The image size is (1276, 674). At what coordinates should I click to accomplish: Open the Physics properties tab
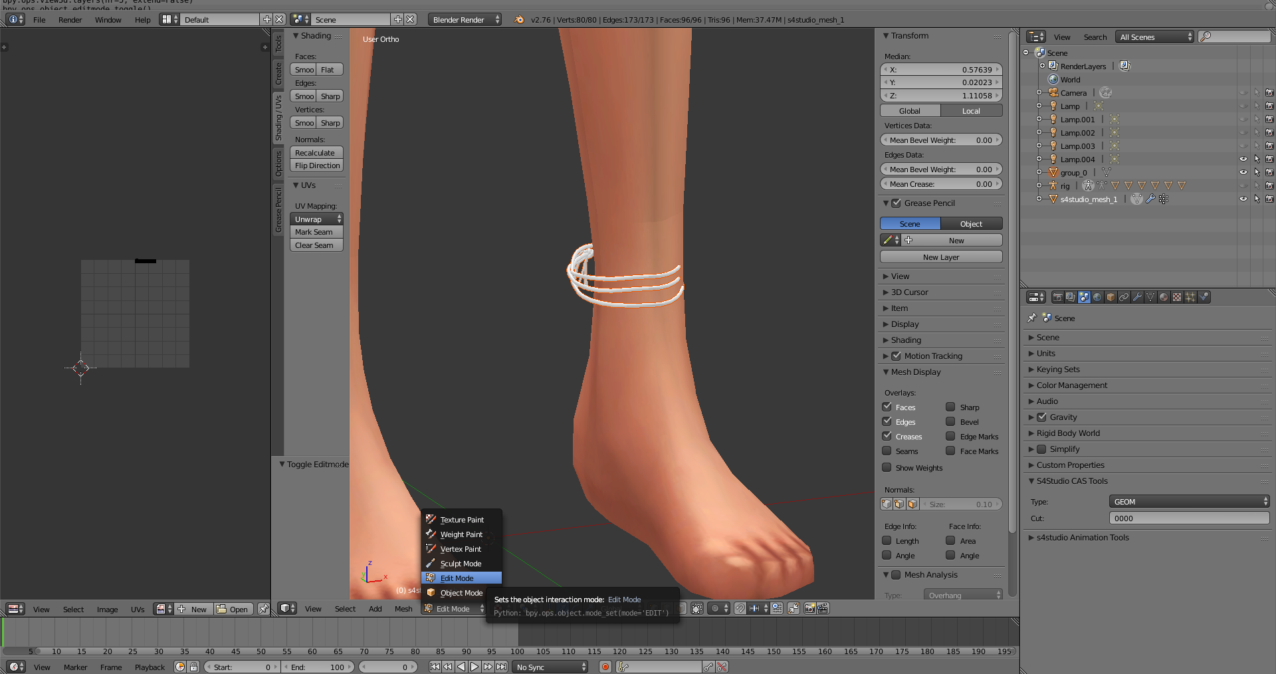pos(1204,297)
